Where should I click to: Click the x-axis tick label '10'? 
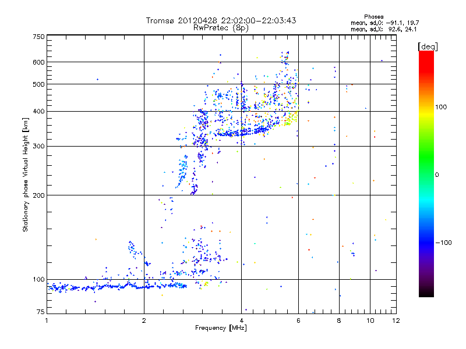(370, 320)
